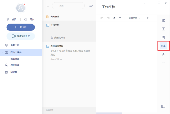This screenshot has height=114, width=170.
Task: Start 有道视频会议 video meeting
Action: click(21, 36)
